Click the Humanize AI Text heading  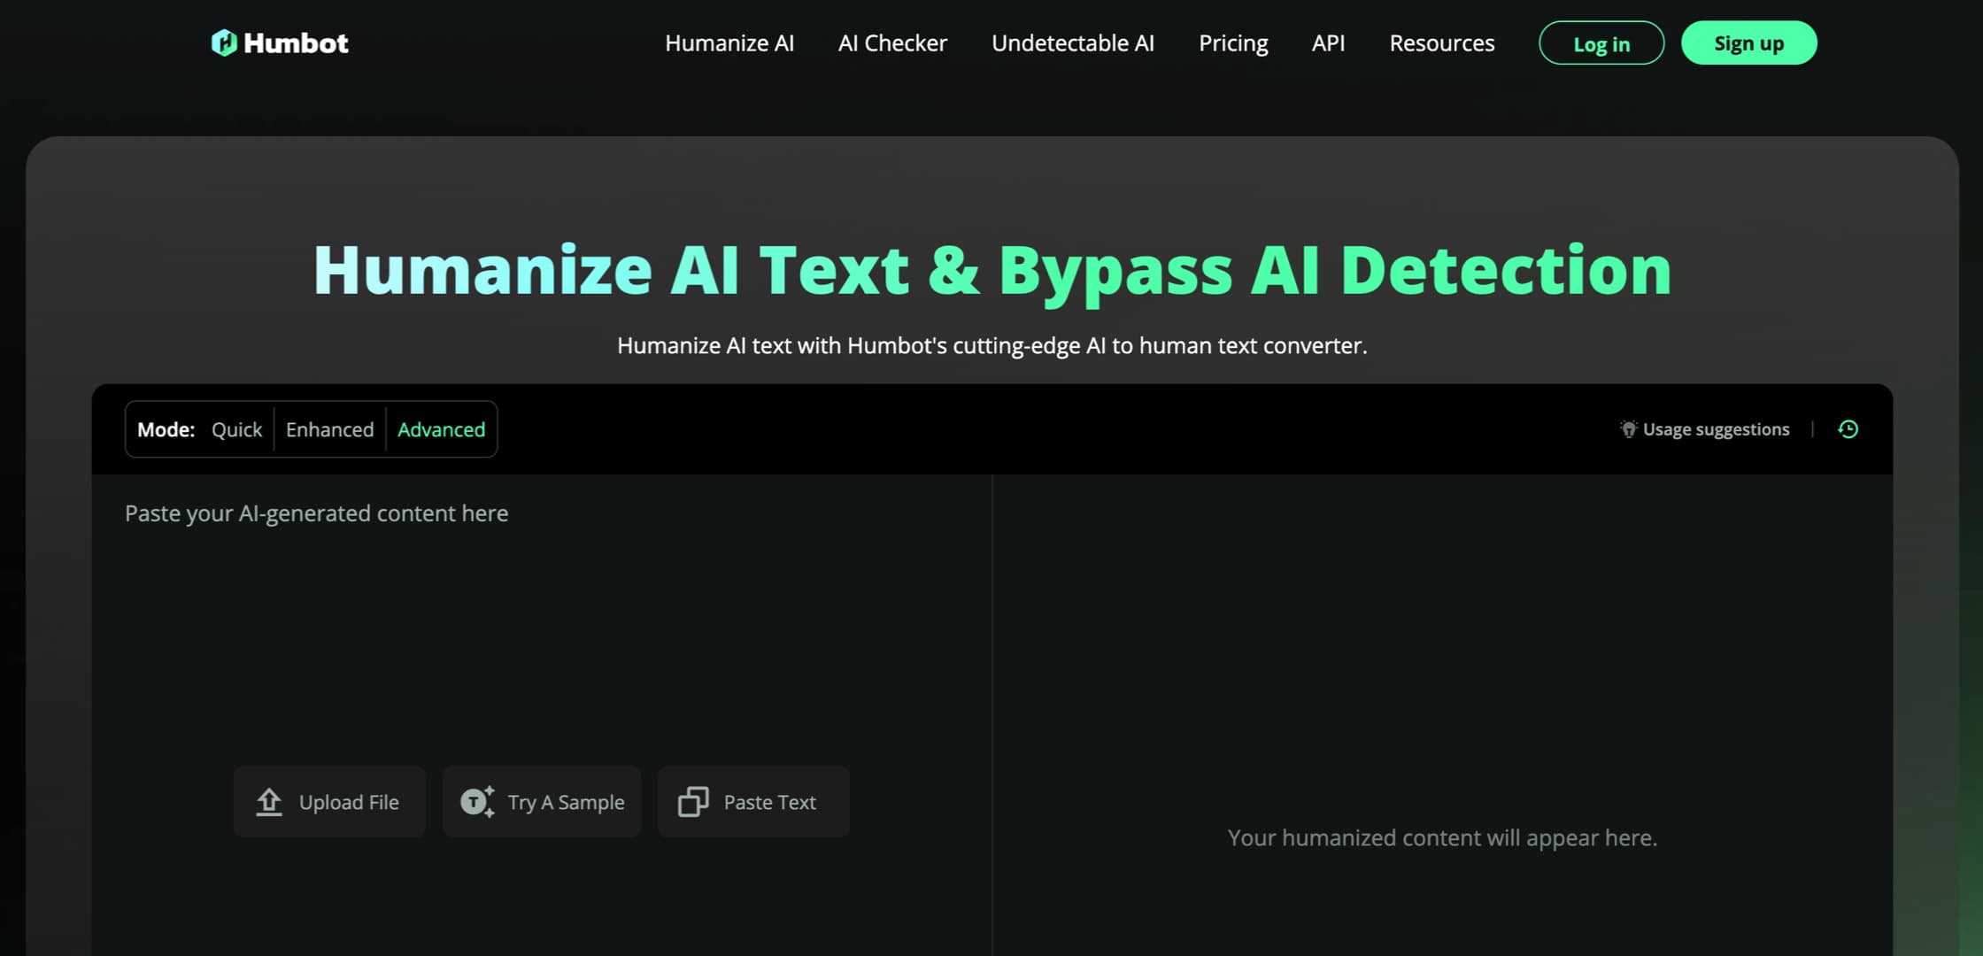tap(992, 271)
